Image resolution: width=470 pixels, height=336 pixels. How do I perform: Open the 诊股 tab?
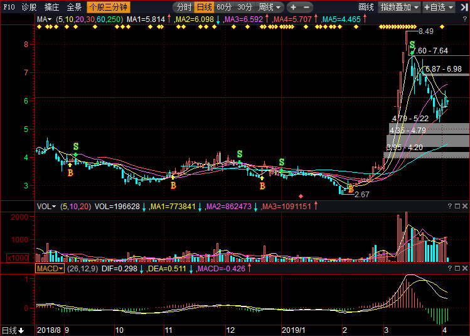pos(29,8)
